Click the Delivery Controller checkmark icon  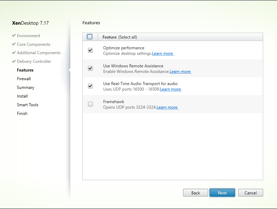tap(14, 61)
